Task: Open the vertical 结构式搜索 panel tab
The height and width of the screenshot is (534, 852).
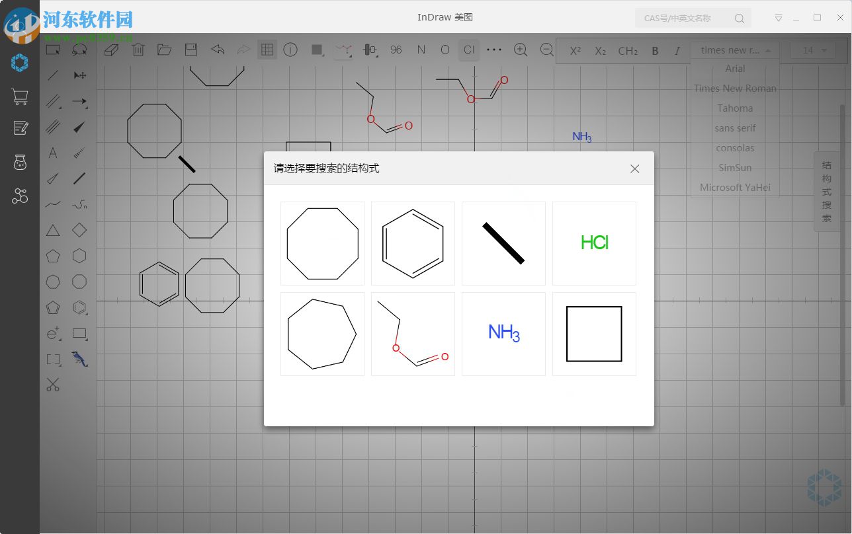Action: [x=826, y=192]
